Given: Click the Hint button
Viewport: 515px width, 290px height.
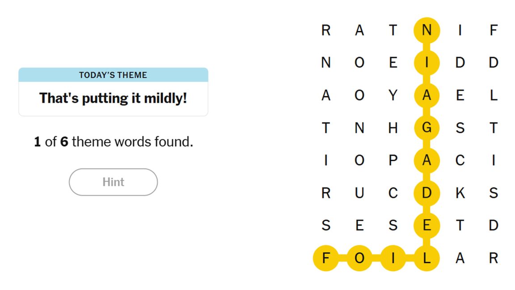Looking at the screenshot, I should 113,182.
